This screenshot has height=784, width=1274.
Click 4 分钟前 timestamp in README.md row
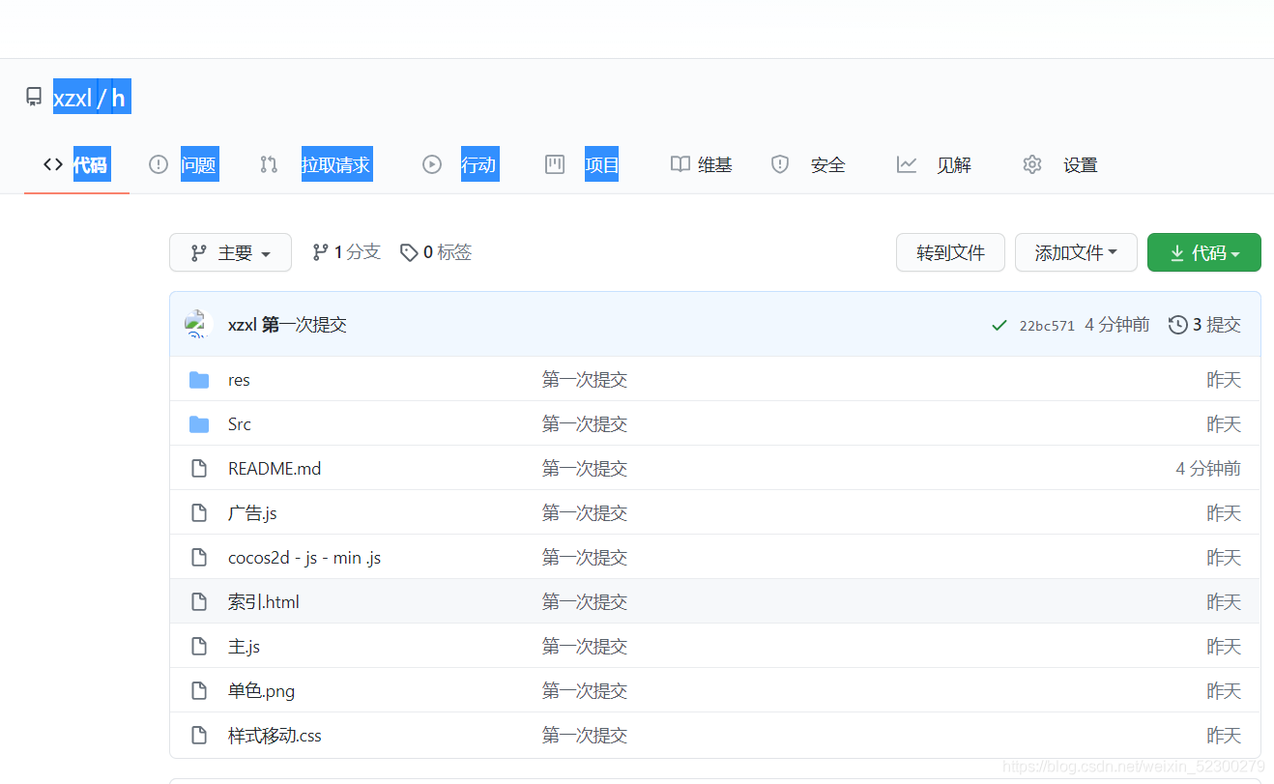pos(1208,469)
